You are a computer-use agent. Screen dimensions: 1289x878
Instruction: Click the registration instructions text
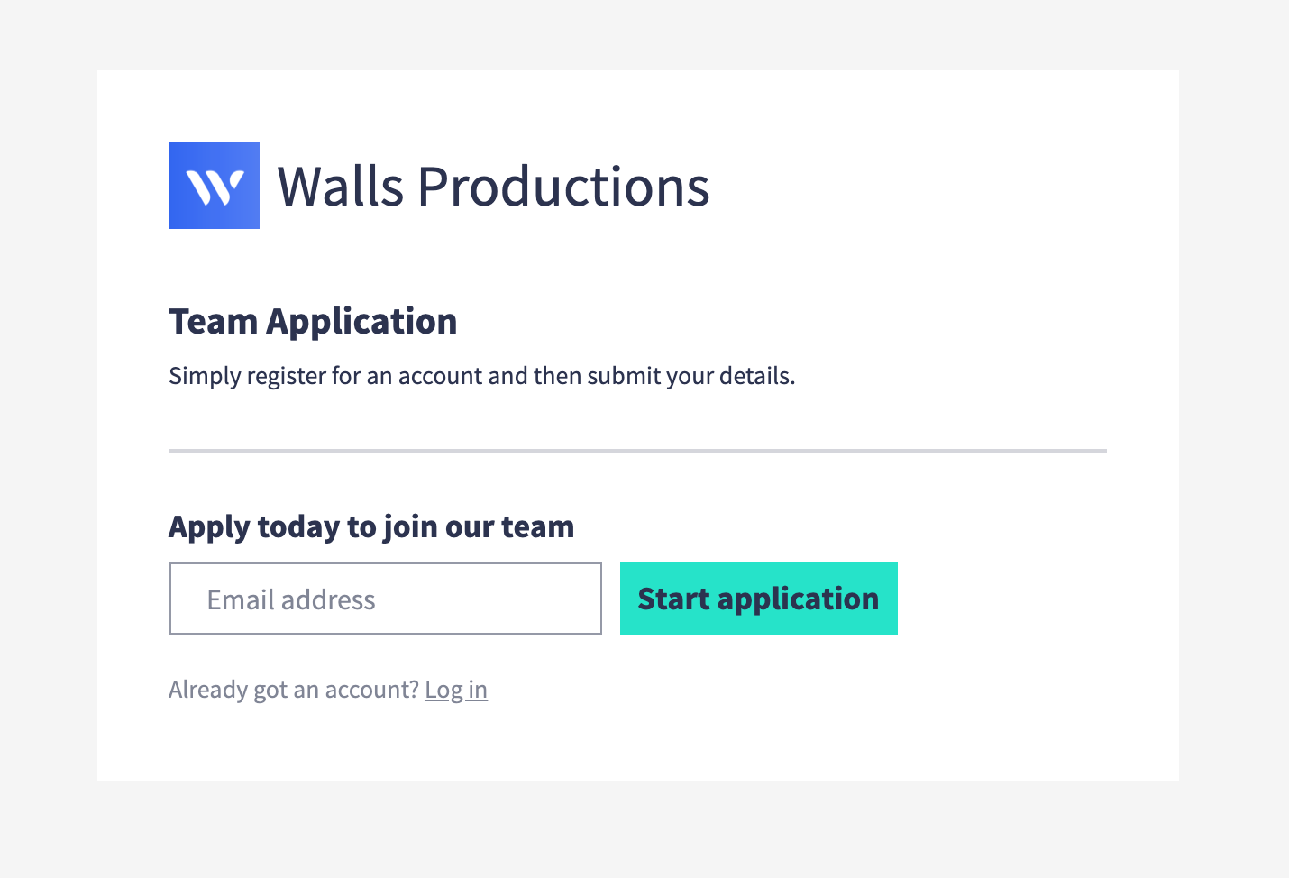481,375
